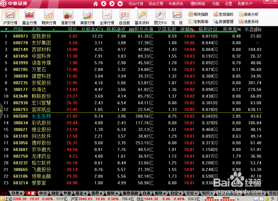Viewport: 278px width, 201px height.
Task: Open 报表分析 in the toolbar
Action: (x=249, y=14)
